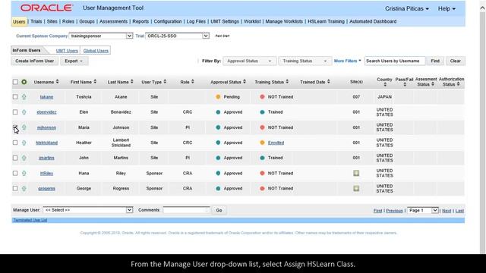This screenshot has width=486, height=273.
Task: Sort by Pass/Fail column arrows
Action: [405, 84]
